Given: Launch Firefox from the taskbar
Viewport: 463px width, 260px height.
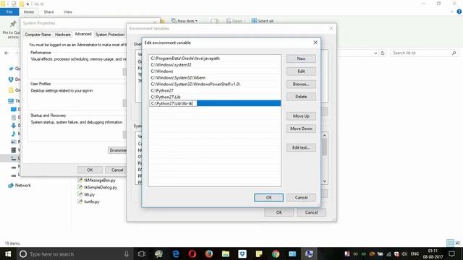Looking at the screenshot, I should click(209, 253).
